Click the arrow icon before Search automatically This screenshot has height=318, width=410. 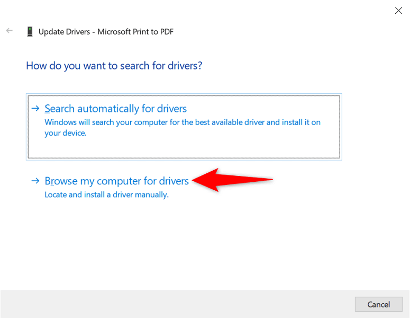coord(35,109)
